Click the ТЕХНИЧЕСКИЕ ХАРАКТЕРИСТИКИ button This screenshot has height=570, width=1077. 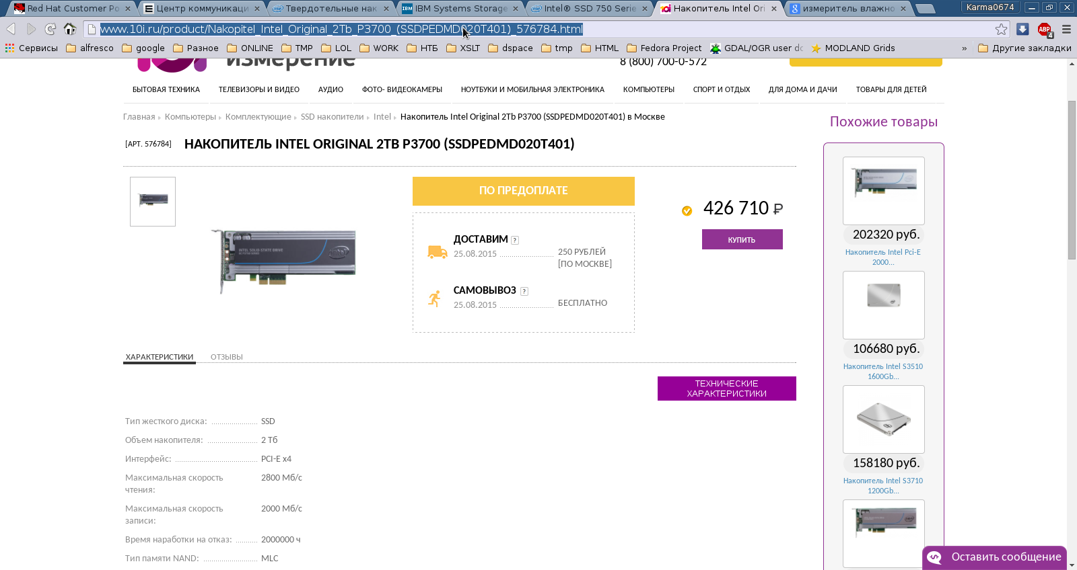coord(727,389)
